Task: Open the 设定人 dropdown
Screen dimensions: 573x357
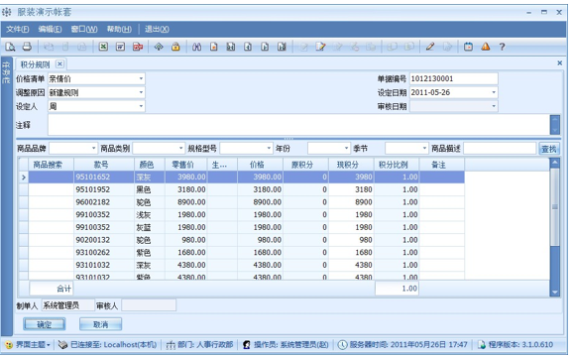Action: (x=141, y=106)
